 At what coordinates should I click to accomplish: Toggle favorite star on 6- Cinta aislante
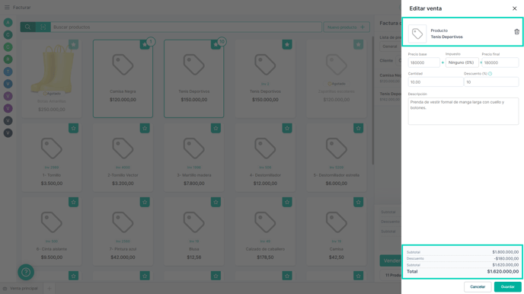(x=74, y=202)
